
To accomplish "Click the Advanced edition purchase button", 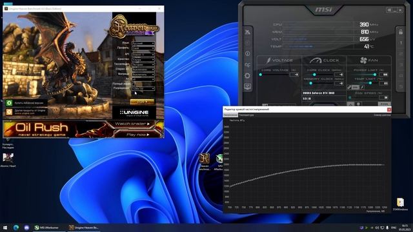I will point(26,103).
